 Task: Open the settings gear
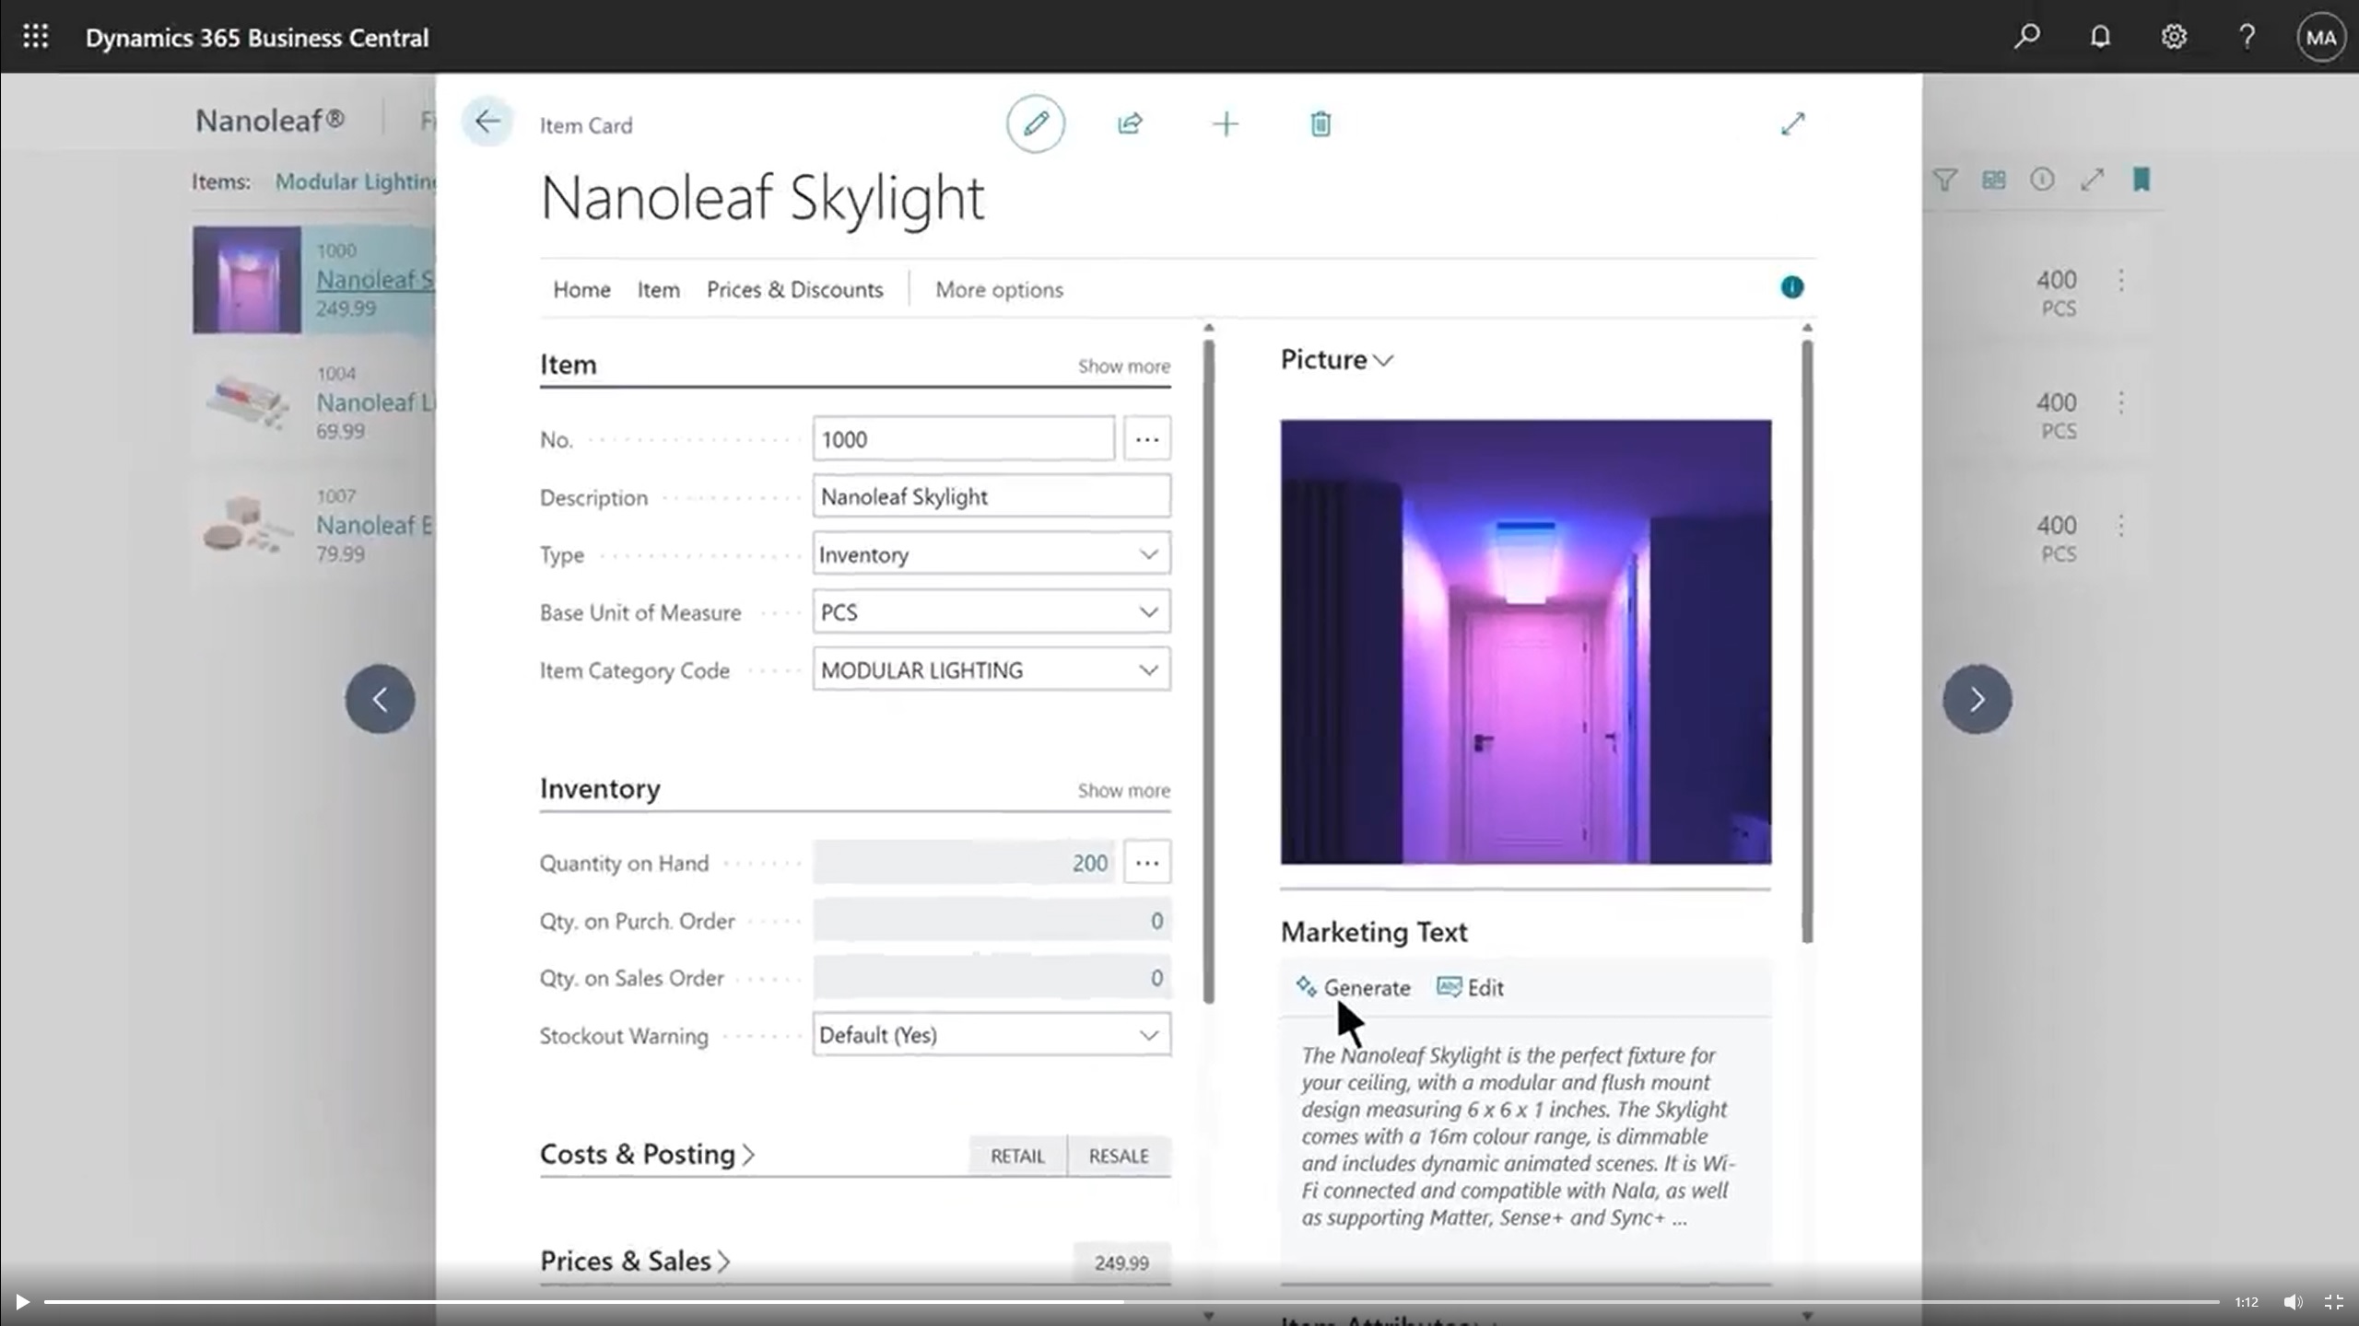coord(2174,37)
